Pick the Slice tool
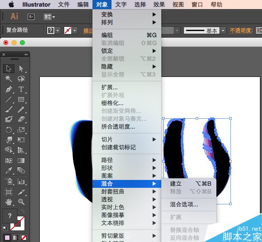 pos(21,192)
